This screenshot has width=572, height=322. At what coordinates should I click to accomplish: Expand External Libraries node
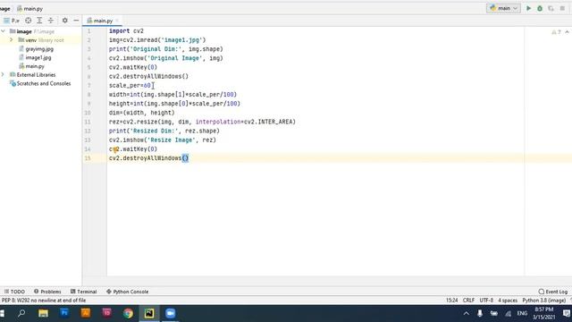point(3,74)
